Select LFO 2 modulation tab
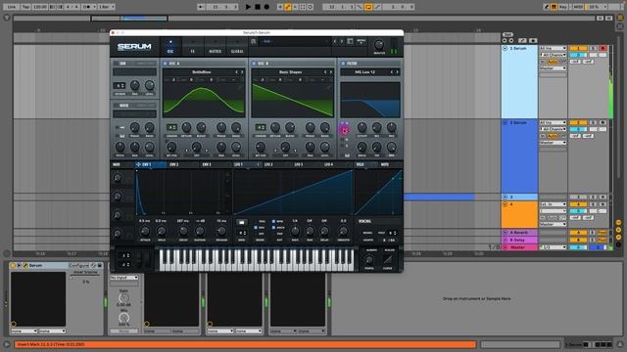 click(268, 164)
